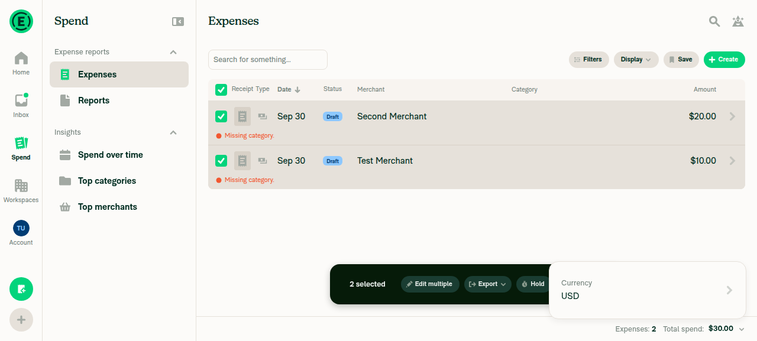Collapse the Expense reports section
757x341 pixels.
pos(173,52)
